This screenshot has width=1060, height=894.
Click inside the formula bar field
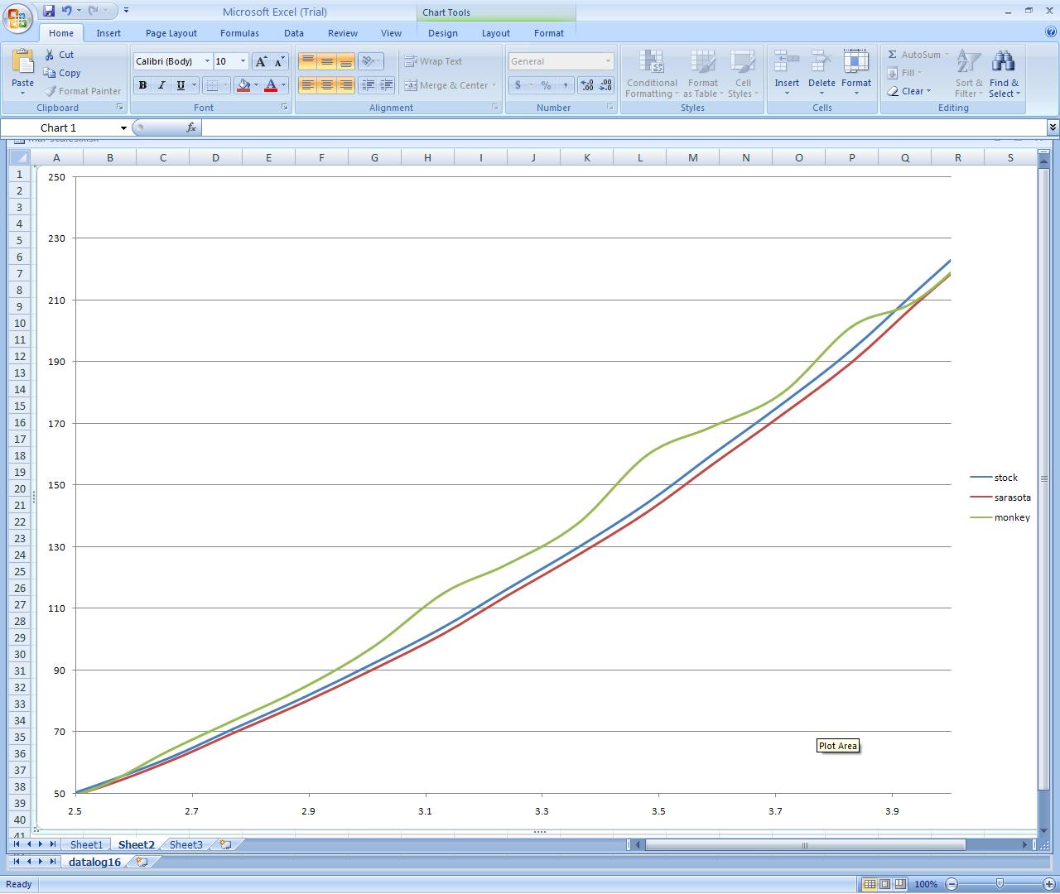pos(621,127)
